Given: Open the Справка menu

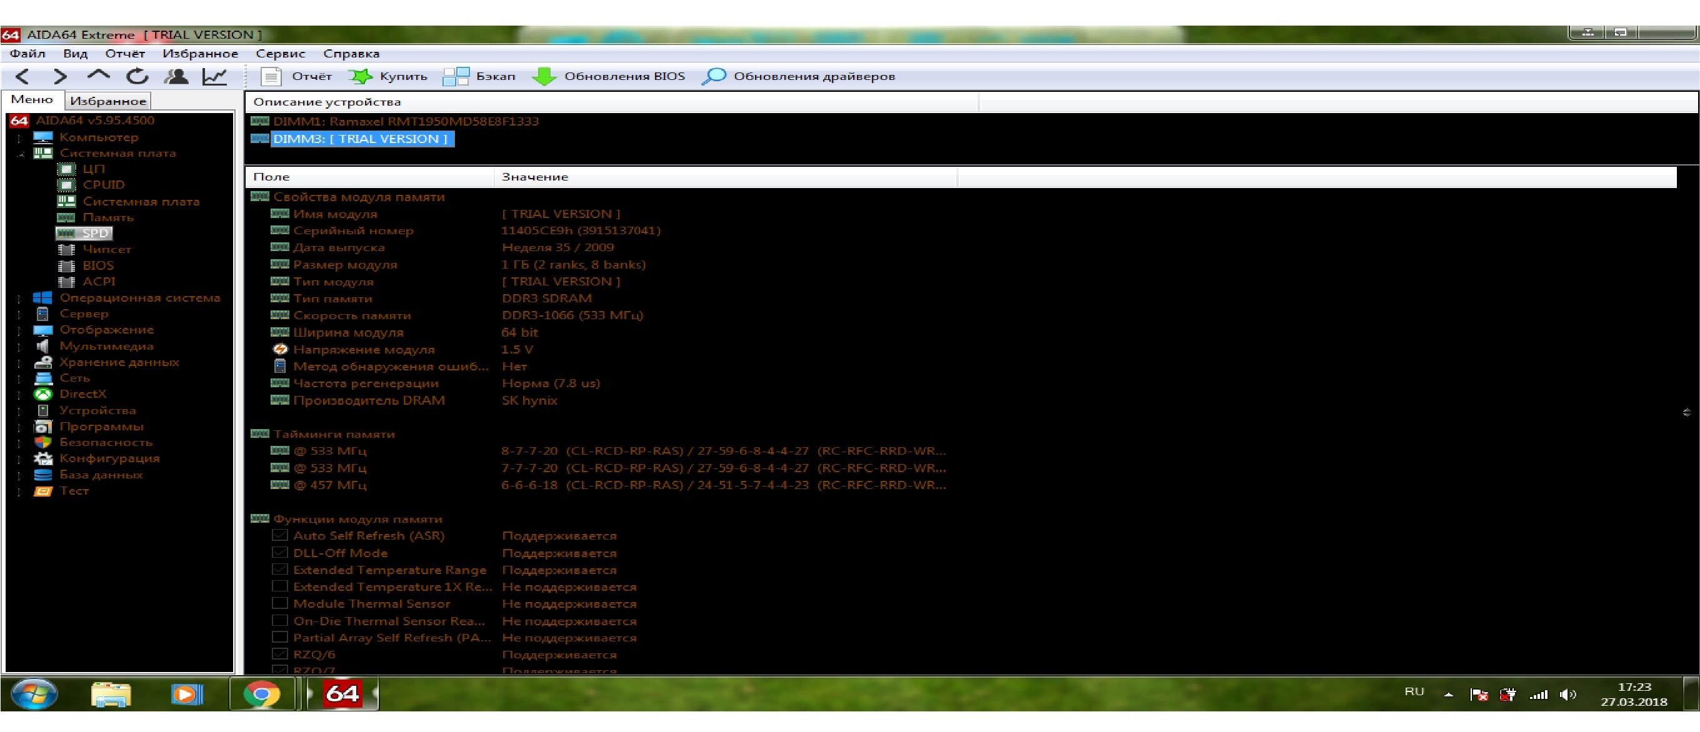Looking at the screenshot, I should pyautogui.click(x=351, y=54).
